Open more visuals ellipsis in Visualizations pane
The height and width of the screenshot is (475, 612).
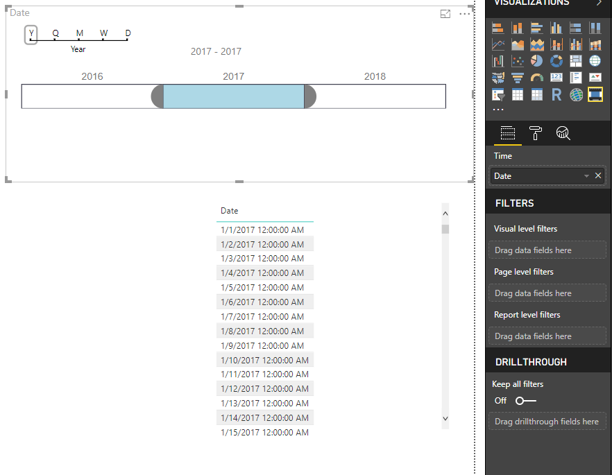498,110
